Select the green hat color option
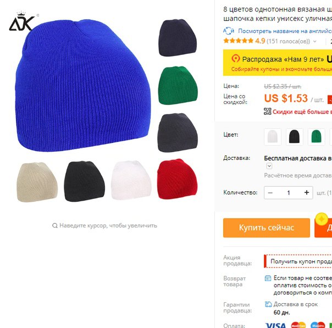Viewport: 332px width, 328px height. [x=316, y=137]
